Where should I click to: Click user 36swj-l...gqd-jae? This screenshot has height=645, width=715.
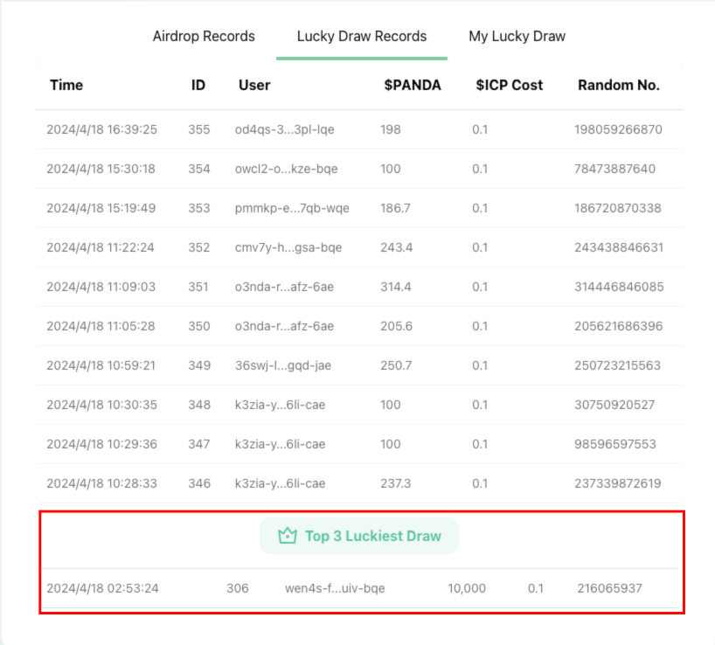(282, 365)
